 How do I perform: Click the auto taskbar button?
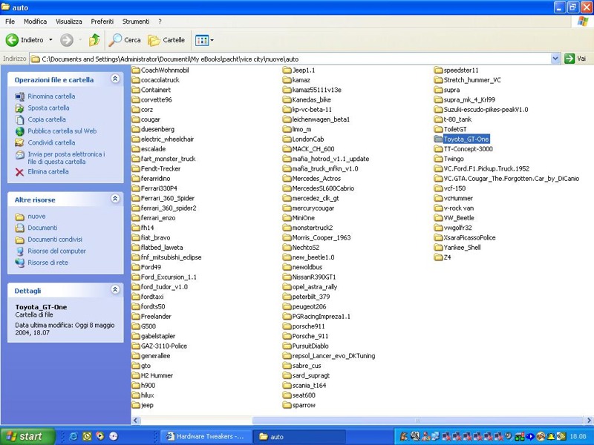click(299, 436)
